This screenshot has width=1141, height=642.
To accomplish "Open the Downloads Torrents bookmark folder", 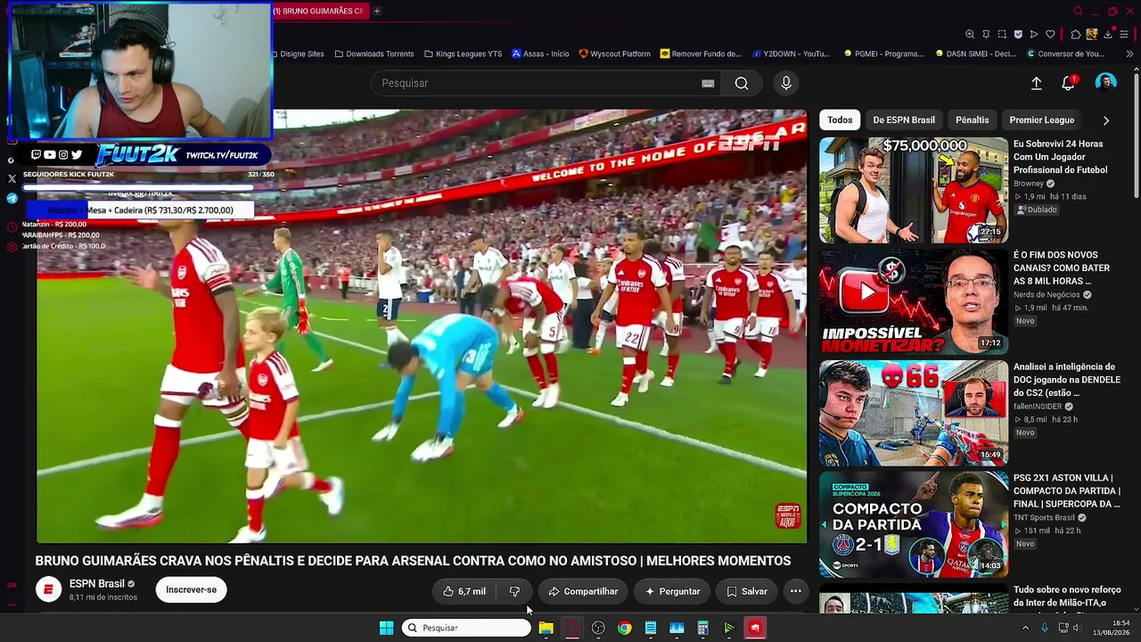I will 374,53.
